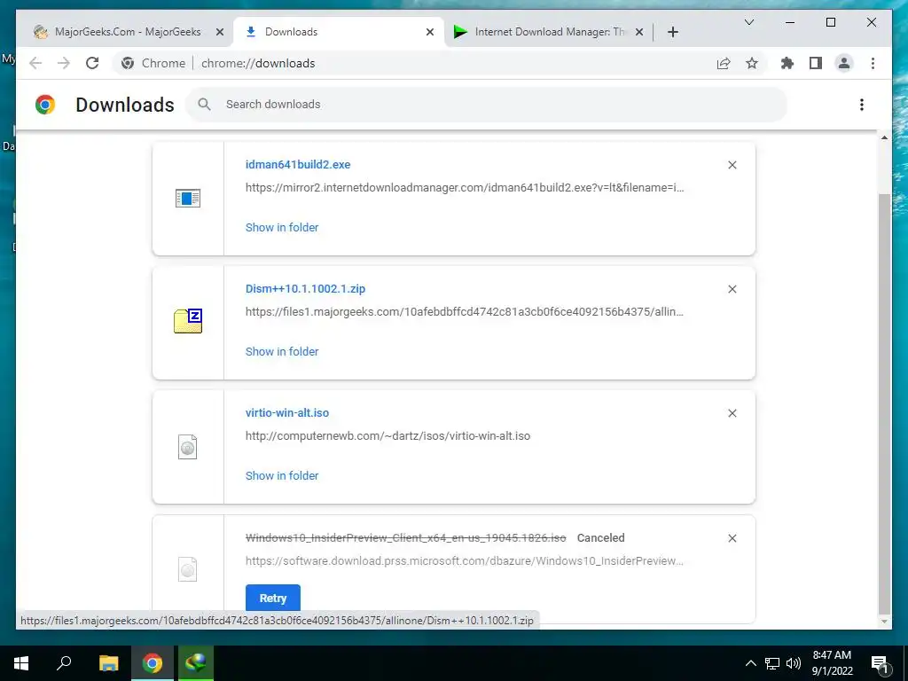Image resolution: width=908 pixels, height=681 pixels.
Task: Open Chrome's main three-dot menu
Action: pos(873,63)
